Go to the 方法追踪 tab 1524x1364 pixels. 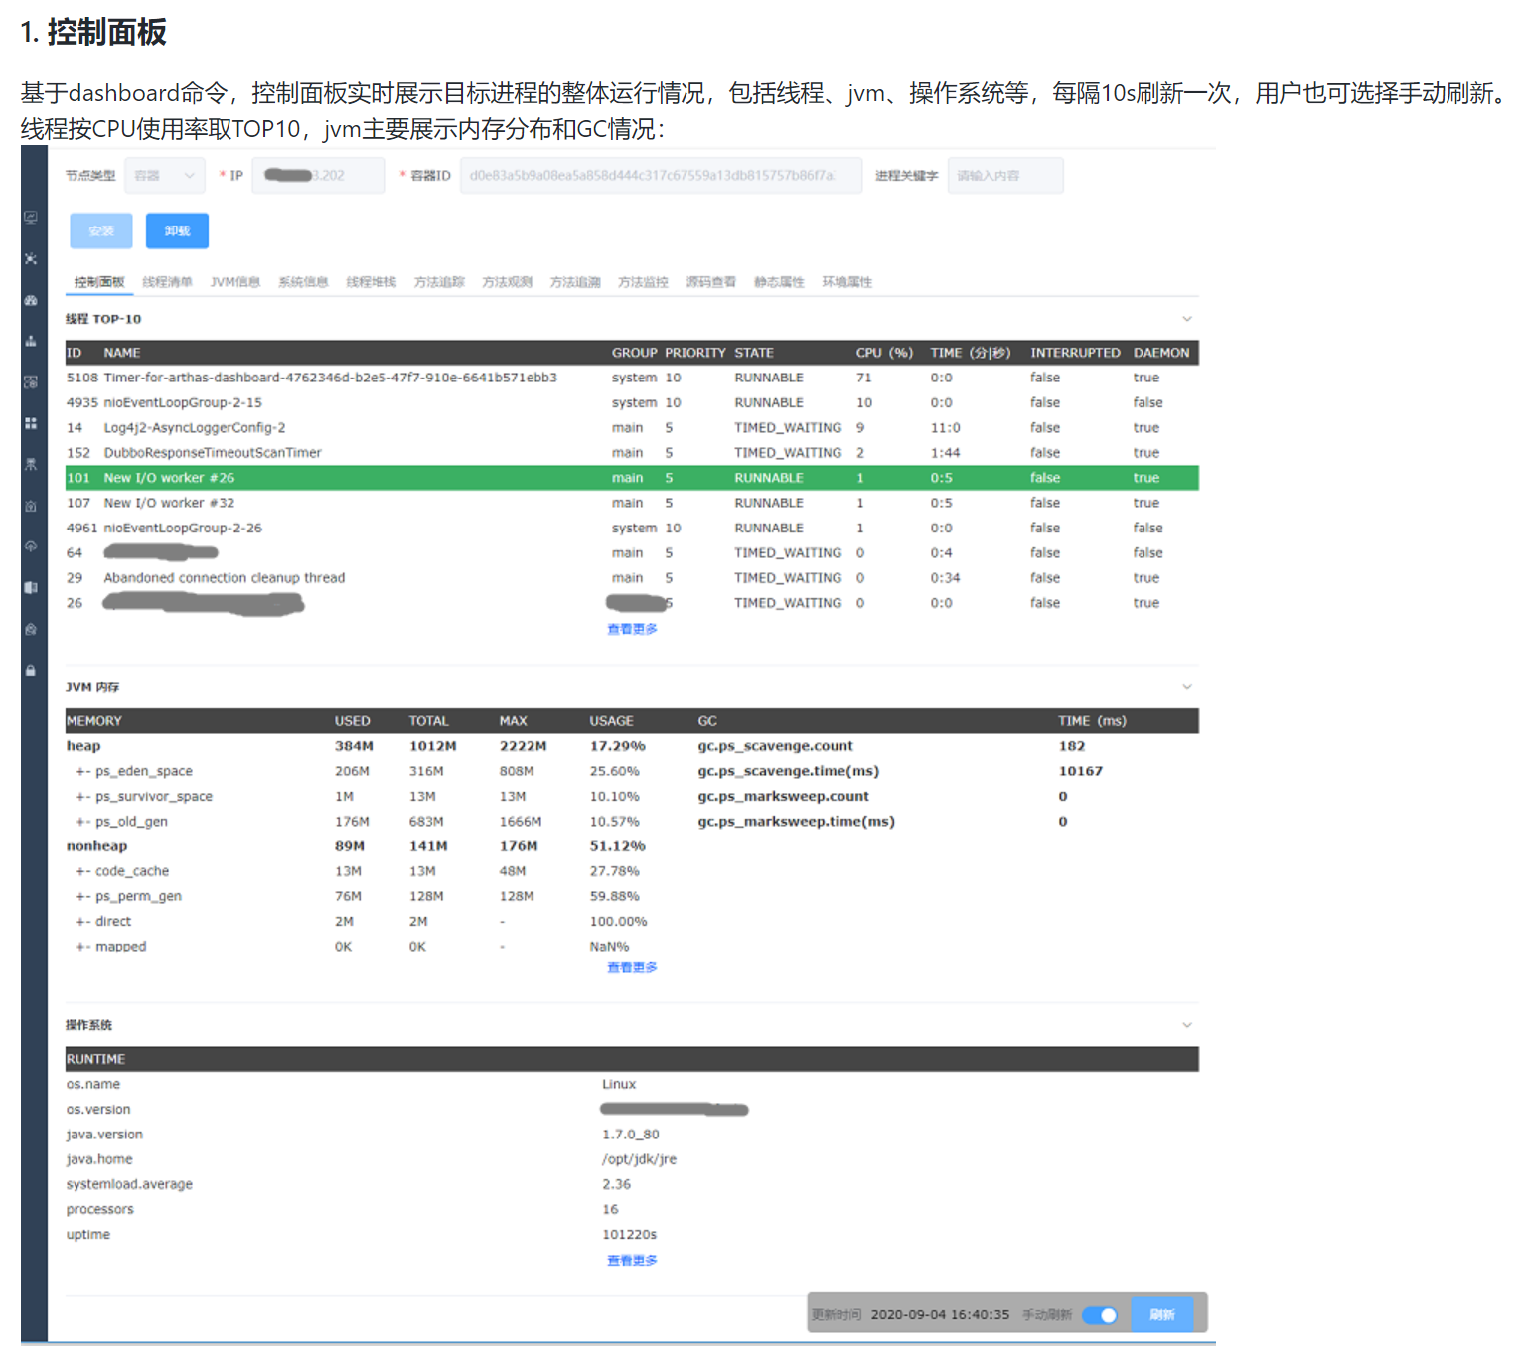[x=439, y=282]
